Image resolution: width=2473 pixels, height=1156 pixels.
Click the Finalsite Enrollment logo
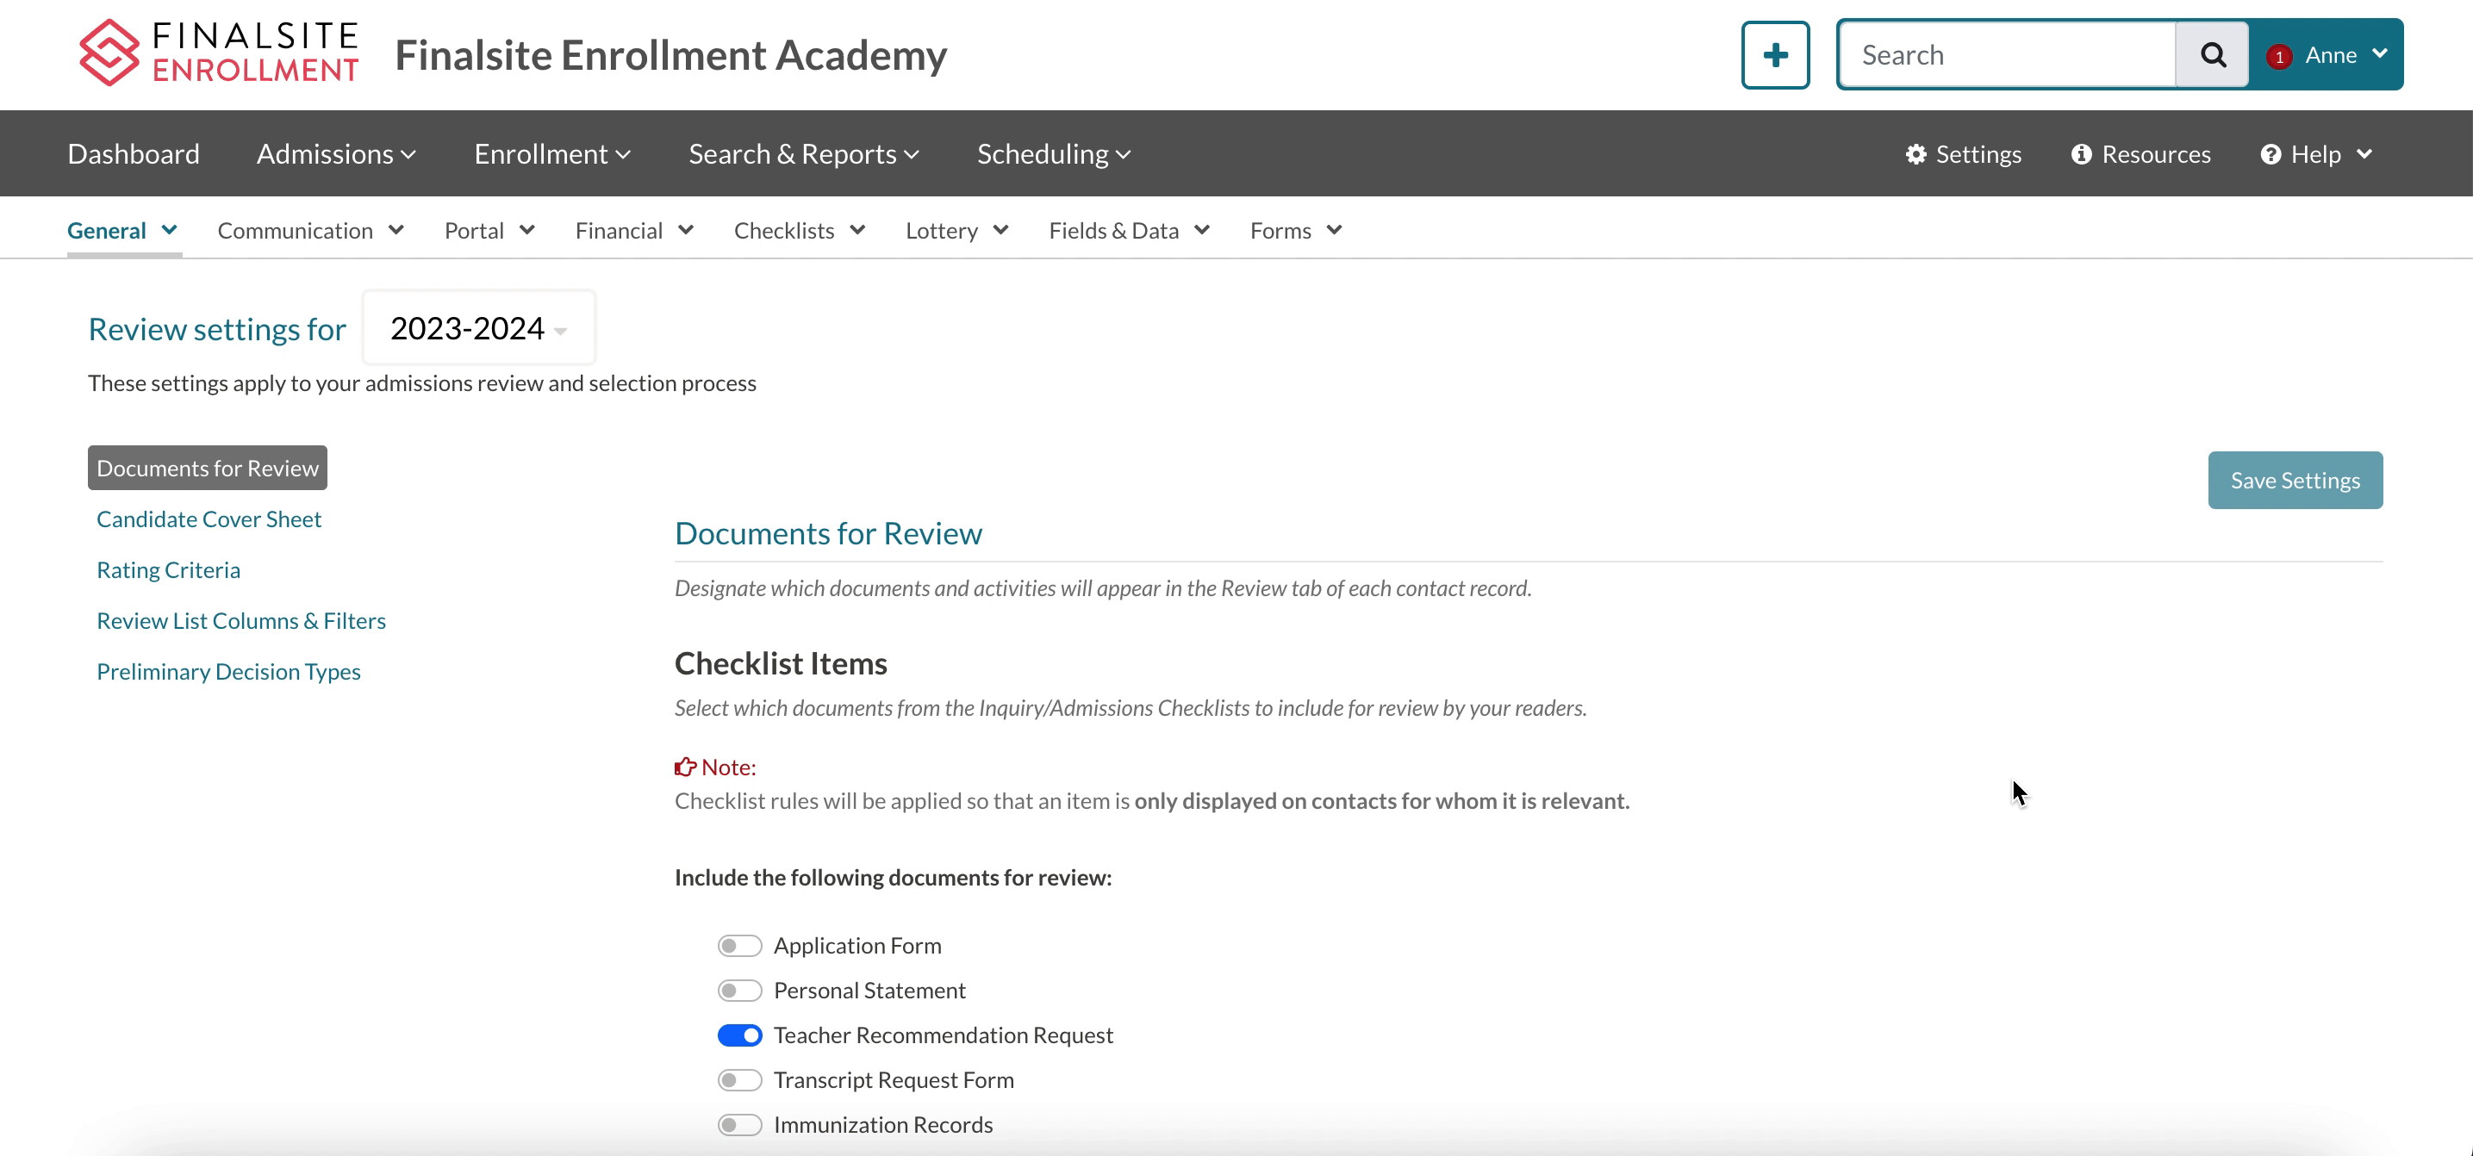tap(219, 53)
